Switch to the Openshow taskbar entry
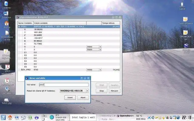This screenshot has width=194, height=121. coord(125,116)
